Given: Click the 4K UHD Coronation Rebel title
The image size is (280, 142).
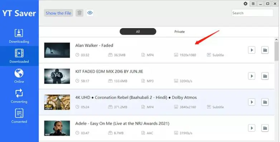Looking at the screenshot, I should tap(136, 97).
